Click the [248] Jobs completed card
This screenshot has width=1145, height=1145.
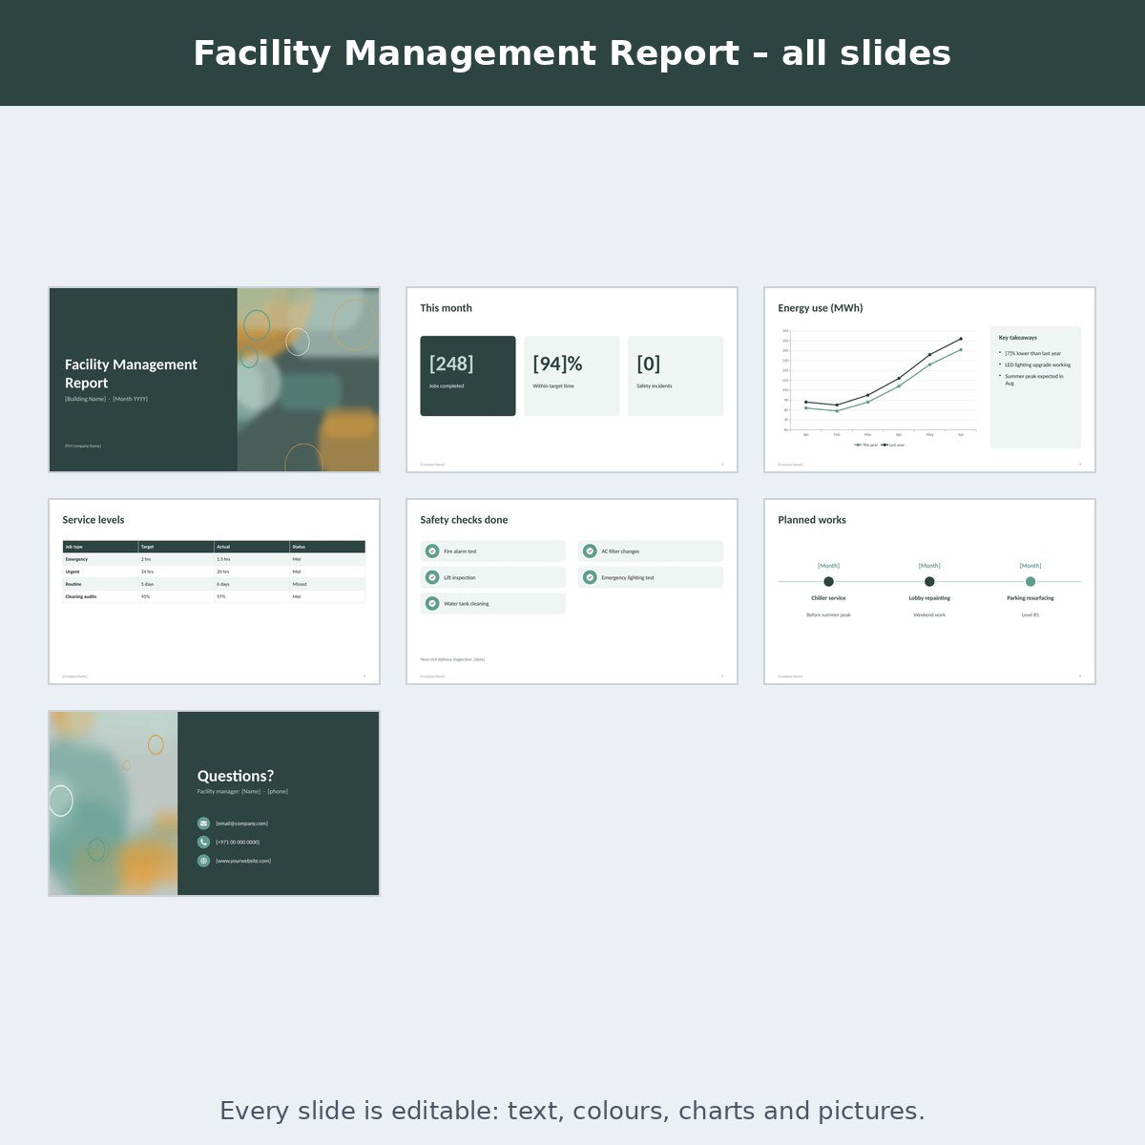(468, 376)
